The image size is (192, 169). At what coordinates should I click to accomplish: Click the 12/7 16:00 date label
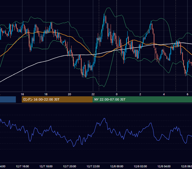coord(22,166)
